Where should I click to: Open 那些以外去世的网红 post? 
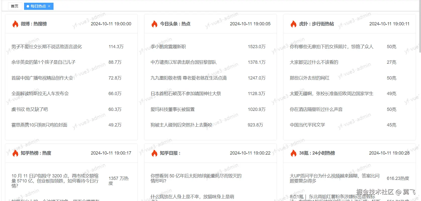click(310, 78)
